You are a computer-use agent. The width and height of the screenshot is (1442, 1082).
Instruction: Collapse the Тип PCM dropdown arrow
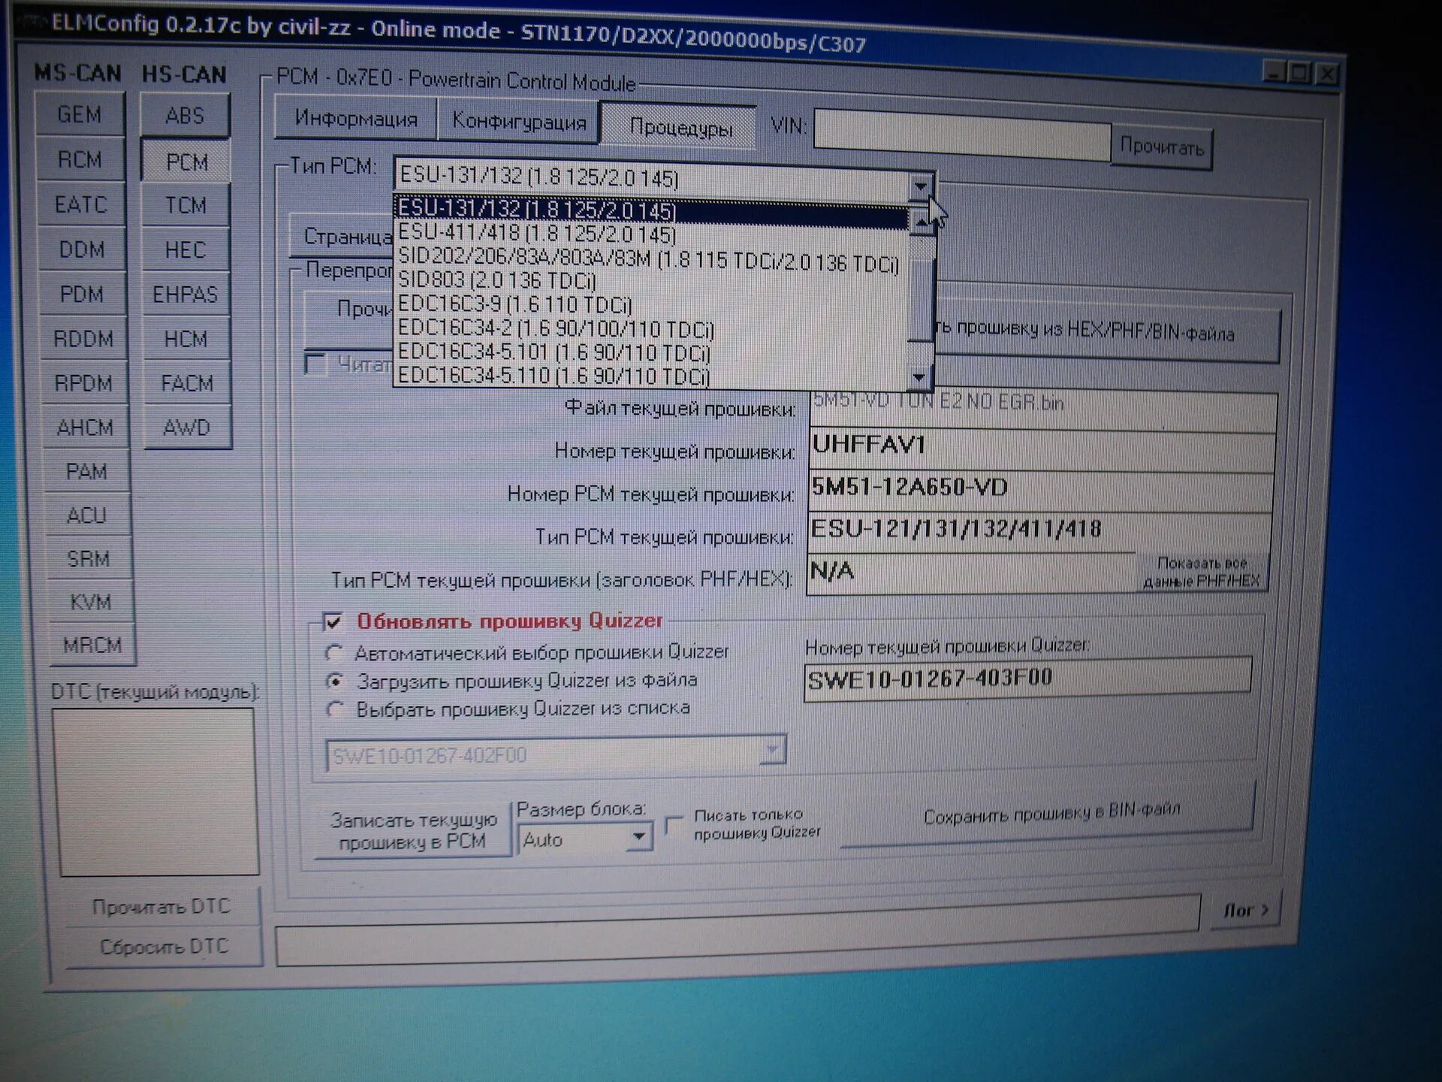point(921,186)
